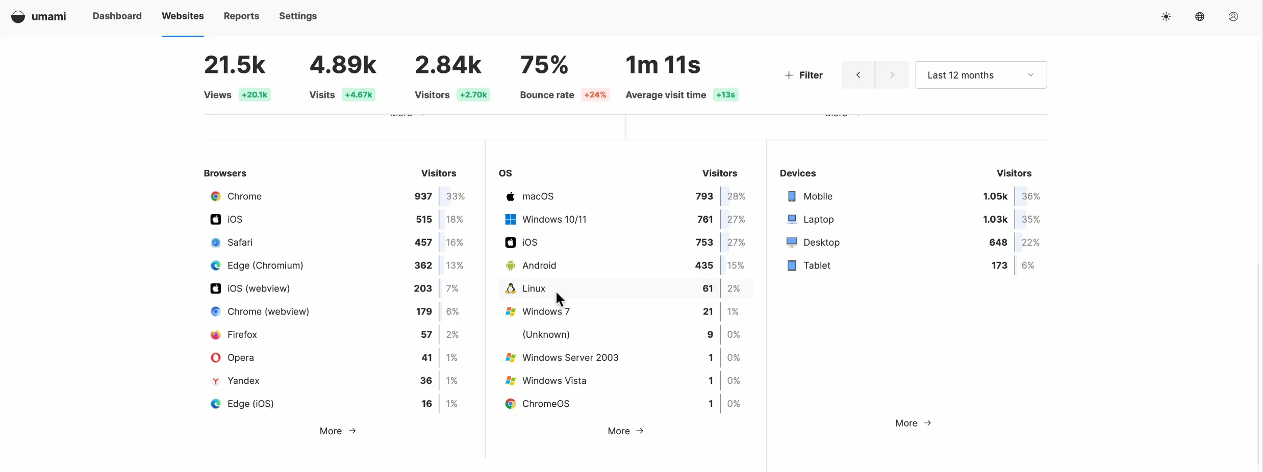This screenshot has height=472, width=1263.
Task: Filter by Linux operating system name
Action: click(534, 289)
